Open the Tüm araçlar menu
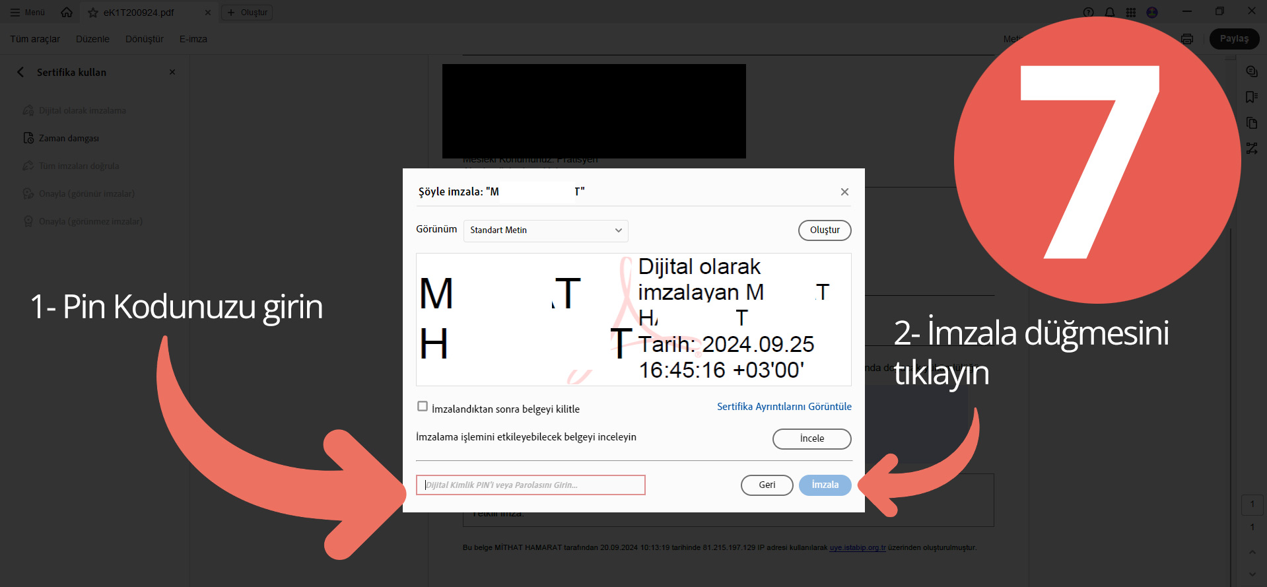 (x=35, y=39)
